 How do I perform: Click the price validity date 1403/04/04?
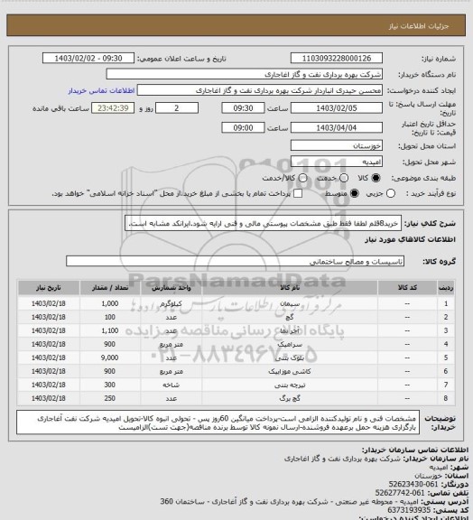pos(337,127)
